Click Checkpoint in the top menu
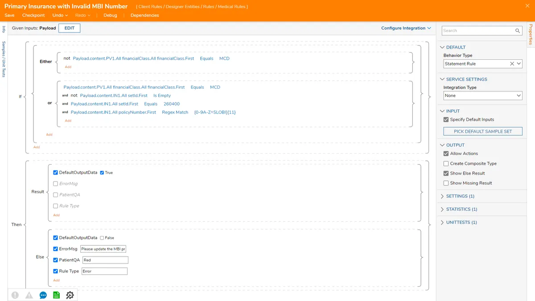Viewport: 535px width, 301px height. [x=33, y=15]
